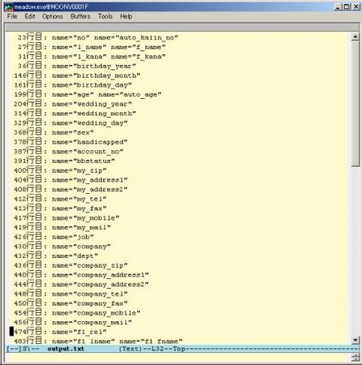Click the name="birthday_month" line
Screen dimensions: 362x365
click(77, 75)
